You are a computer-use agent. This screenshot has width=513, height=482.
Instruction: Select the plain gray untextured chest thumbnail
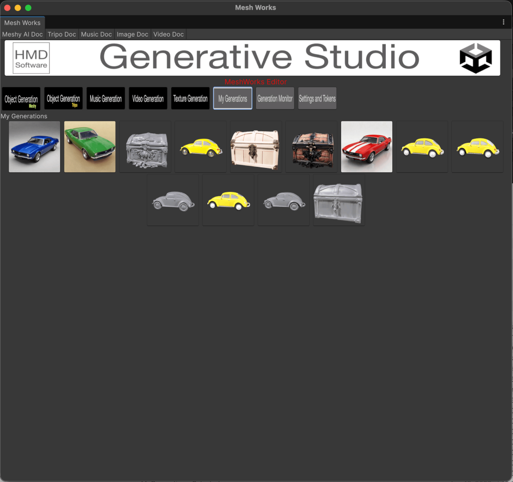coord(339,200)
